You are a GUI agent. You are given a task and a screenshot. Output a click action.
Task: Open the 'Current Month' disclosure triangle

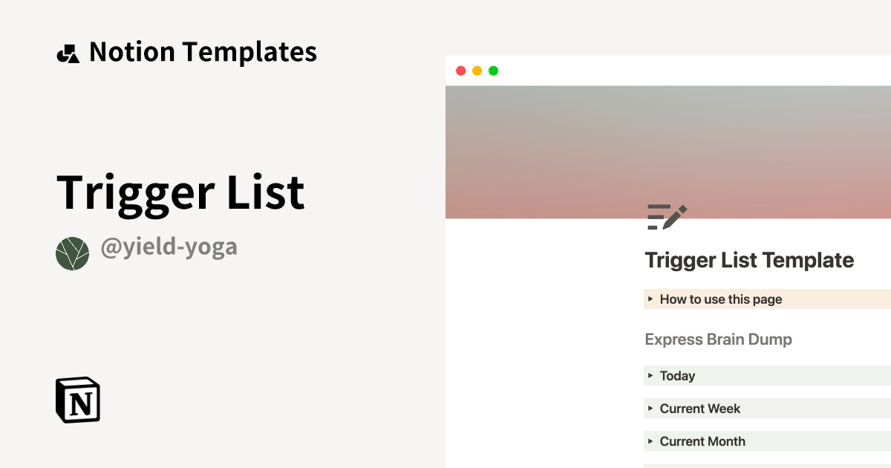pos(651,441)
